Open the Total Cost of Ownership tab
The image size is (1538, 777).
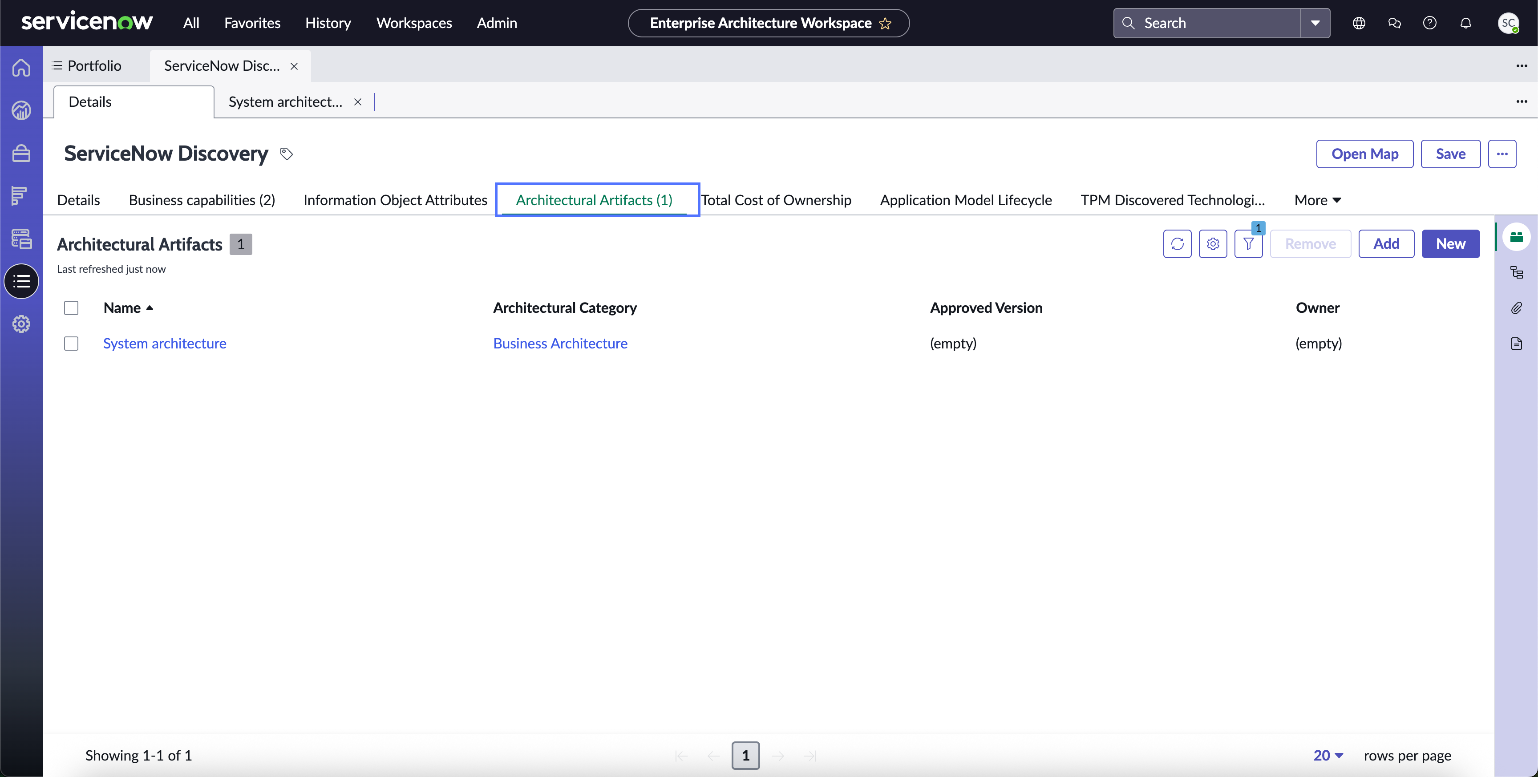click(776, 200)
